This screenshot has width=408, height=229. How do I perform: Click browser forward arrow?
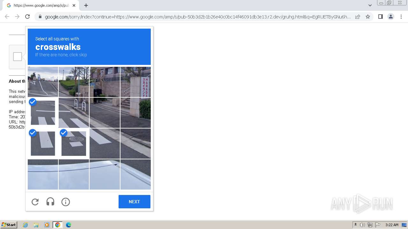click(x=17, y=17)
